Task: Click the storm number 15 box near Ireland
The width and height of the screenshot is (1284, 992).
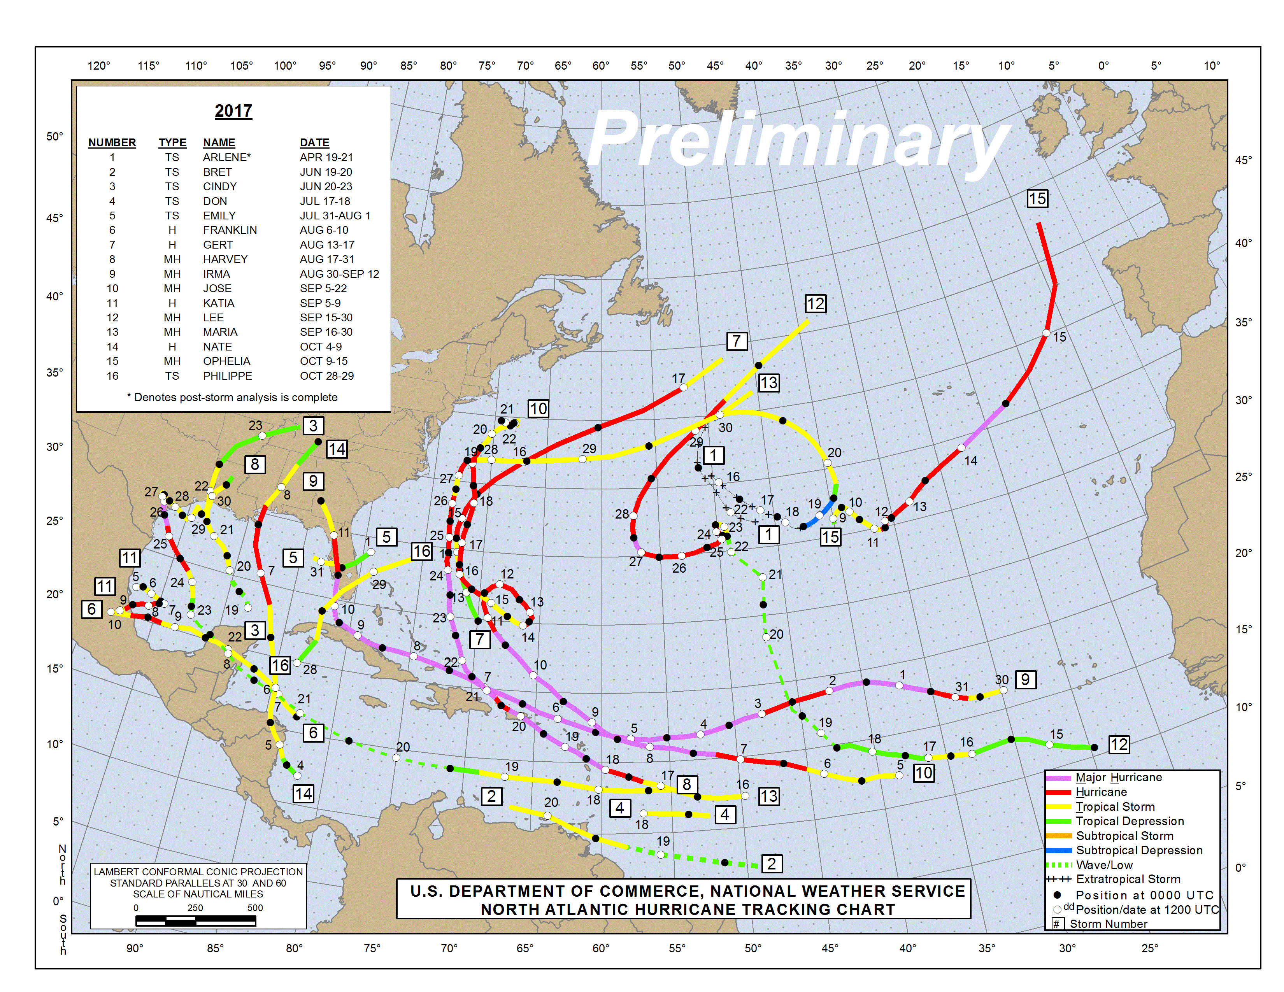Action: pos(1037,199)
